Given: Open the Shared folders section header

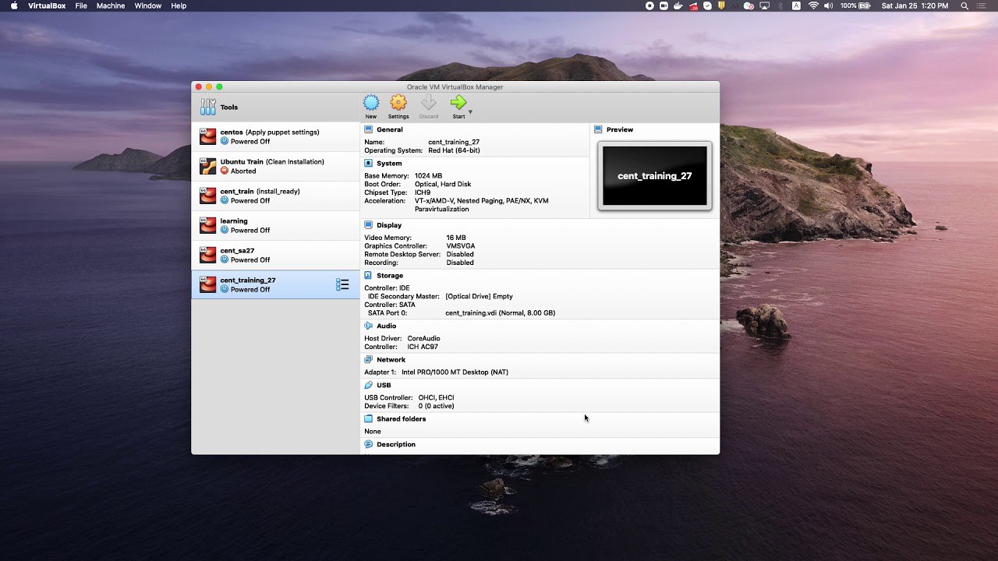Looking at the screenshot, I should click(401, 418).
